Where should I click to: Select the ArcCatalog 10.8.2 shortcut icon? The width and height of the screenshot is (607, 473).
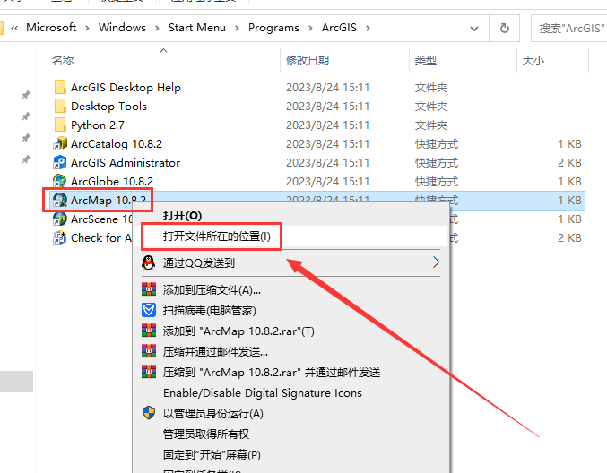pyautogui.click(x=60, y=144)
